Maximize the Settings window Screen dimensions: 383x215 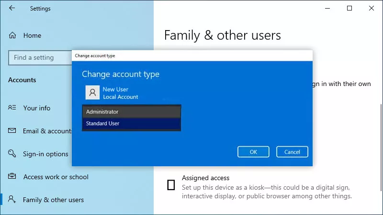point(349,8)
